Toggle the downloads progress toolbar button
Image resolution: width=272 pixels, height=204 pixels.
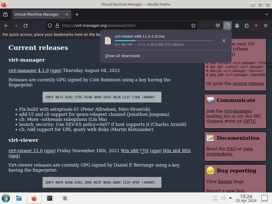227,26
